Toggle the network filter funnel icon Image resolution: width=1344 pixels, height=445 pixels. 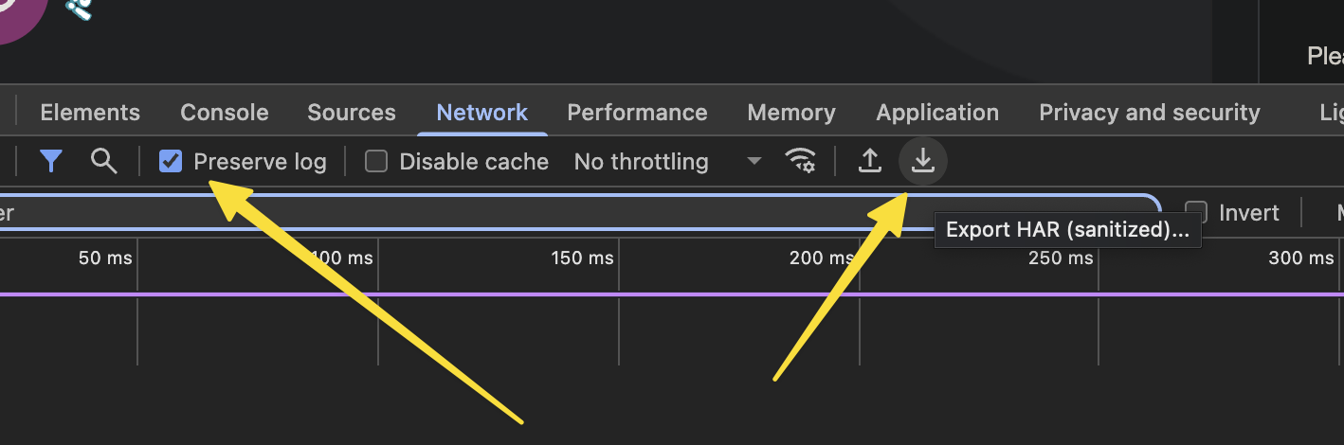pos(51,162)
